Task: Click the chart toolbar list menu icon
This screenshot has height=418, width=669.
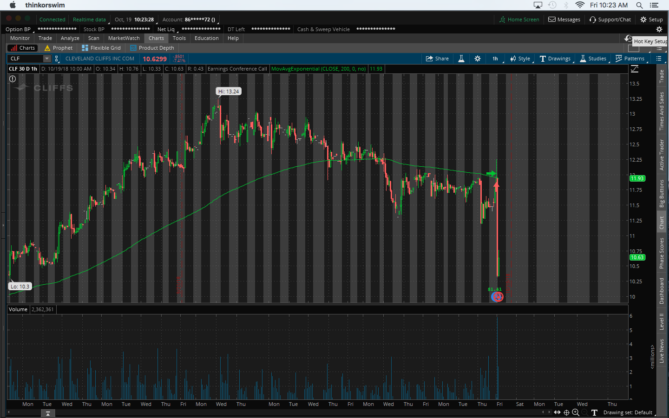Action: [x=658, y=59]
